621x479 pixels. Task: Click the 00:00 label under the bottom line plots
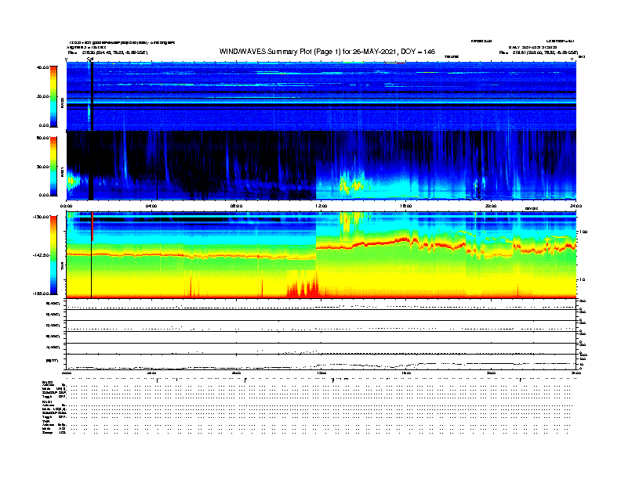[x=67, y=373]
